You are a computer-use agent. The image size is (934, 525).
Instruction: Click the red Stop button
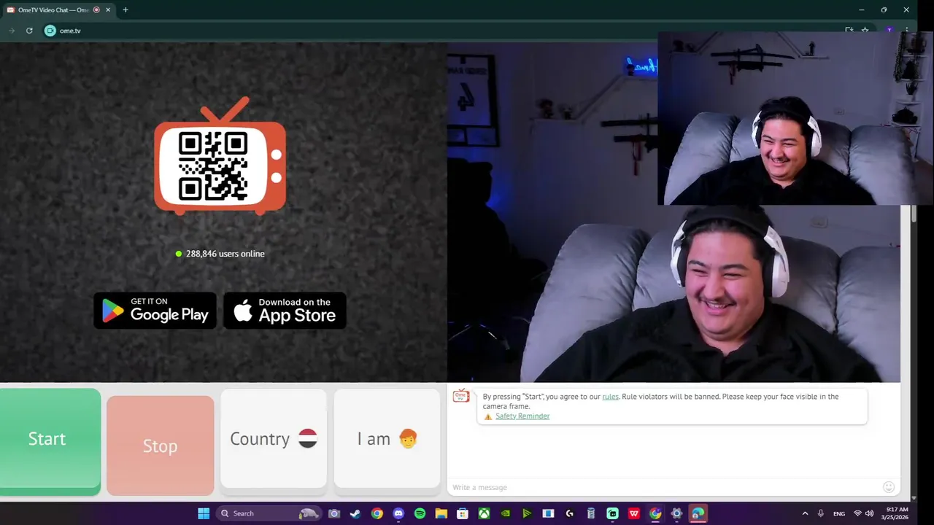[160, 446]
